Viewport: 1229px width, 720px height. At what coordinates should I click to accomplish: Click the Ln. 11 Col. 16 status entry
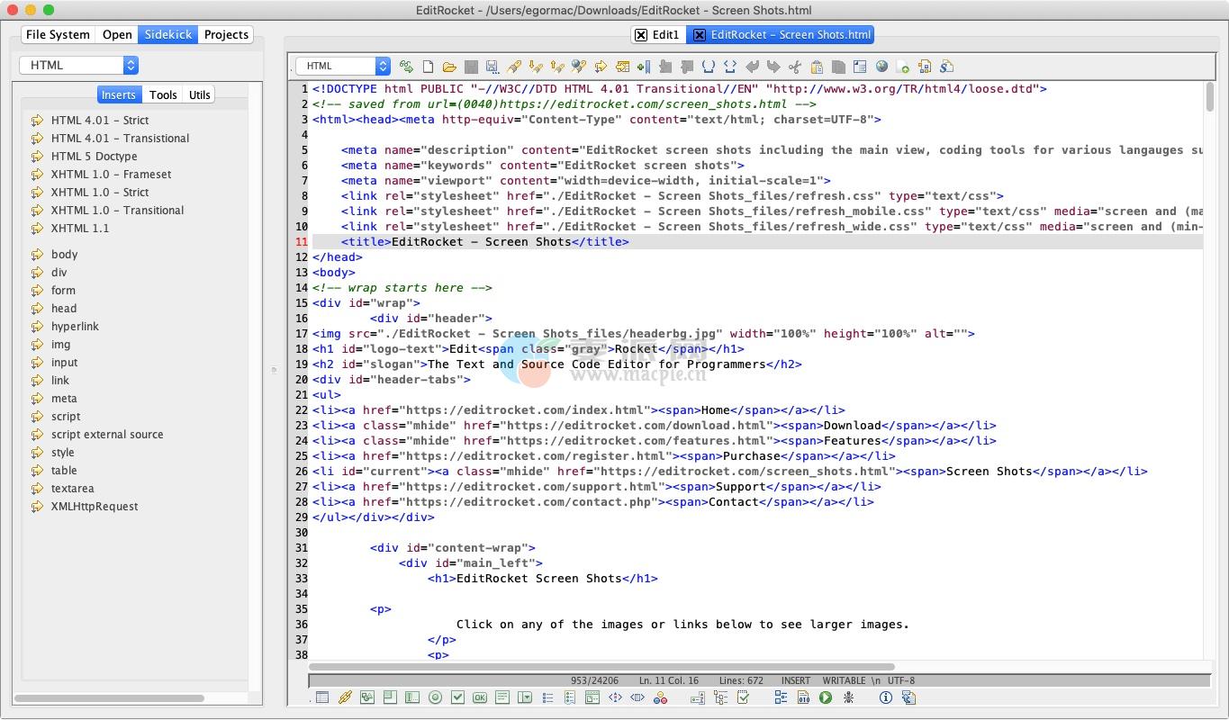pyautogui.click(x=669, y=680)
